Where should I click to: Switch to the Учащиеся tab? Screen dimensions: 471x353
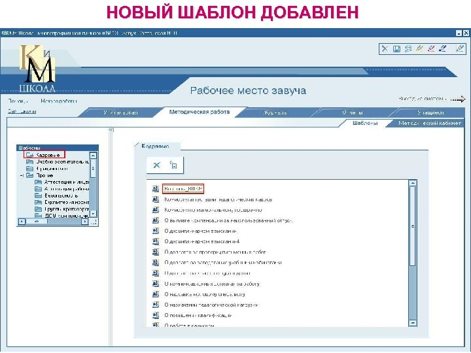pos(430,112)
